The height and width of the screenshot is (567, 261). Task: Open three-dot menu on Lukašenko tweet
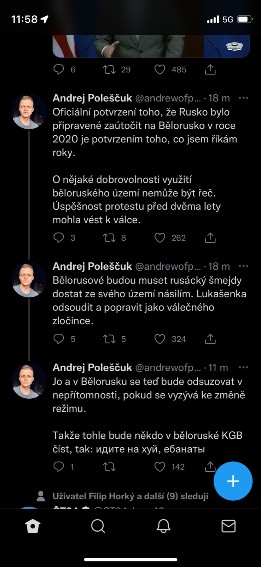click(x=244, y=266)
